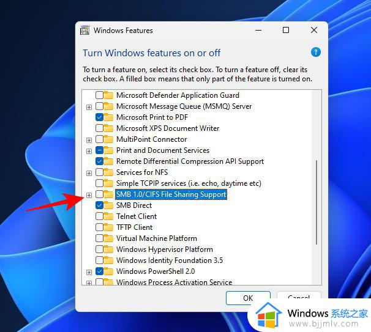Select the SMB 1.0/CIFS File Sharing Support label
This screenshot has width=371, height=332.
pyautogui.click(x=171, y=194)
